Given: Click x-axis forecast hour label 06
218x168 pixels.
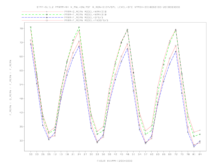Looking at the screenshot, I should (x=43, y=154).
